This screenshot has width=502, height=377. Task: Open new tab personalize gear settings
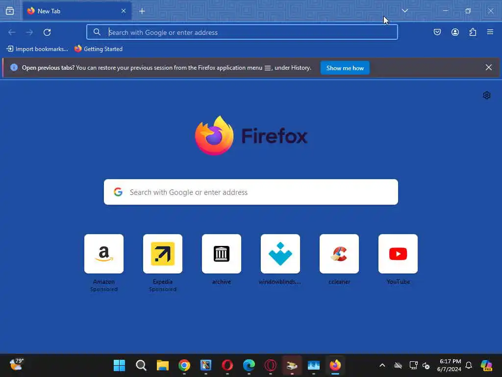coord(487,95)
